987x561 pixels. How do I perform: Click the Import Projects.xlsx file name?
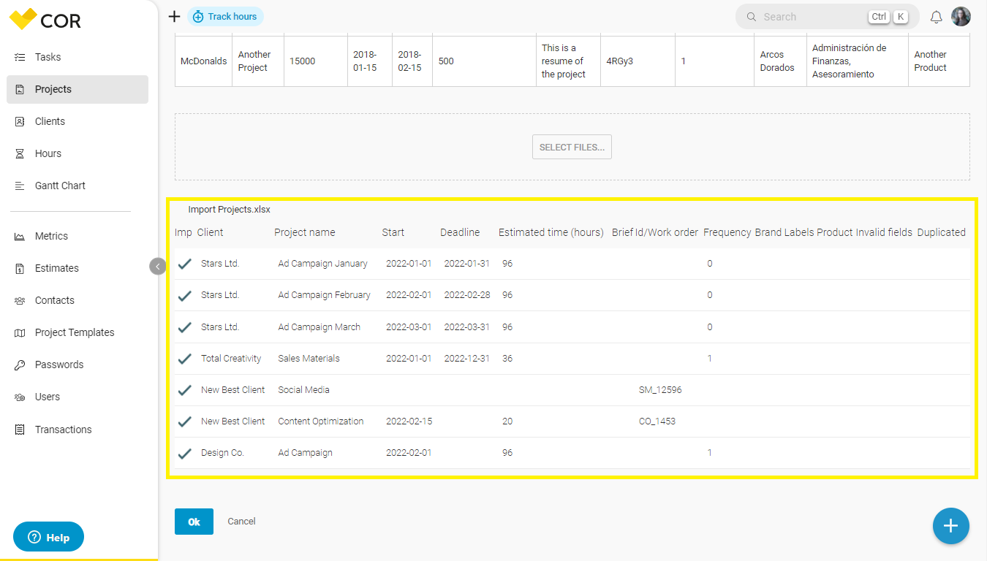pyautogui.click(x=229, y=210)
